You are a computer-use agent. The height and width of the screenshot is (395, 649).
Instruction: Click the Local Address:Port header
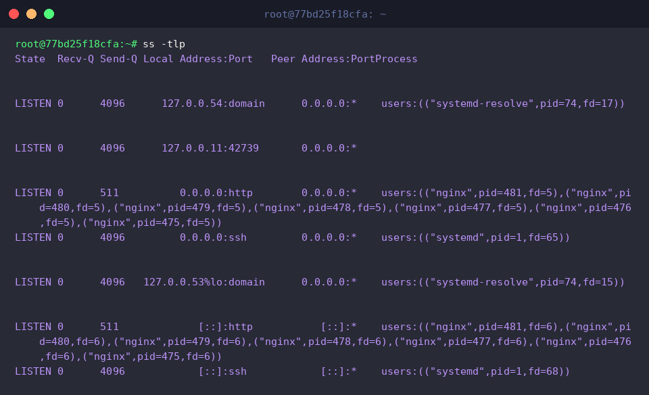[x=198, y=59]
